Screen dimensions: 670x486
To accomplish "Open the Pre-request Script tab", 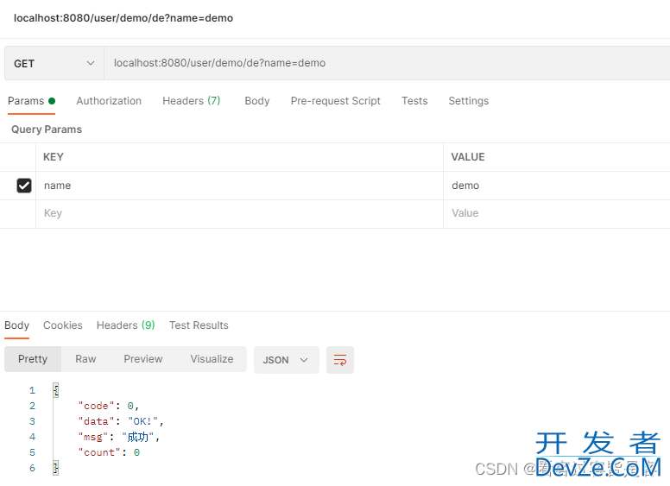I will pyautogui.click(x=335, y=101).
